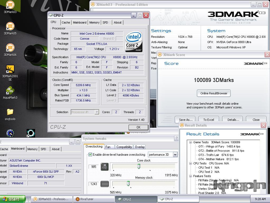Collapse the Game Tests tree node

point(190,142)
